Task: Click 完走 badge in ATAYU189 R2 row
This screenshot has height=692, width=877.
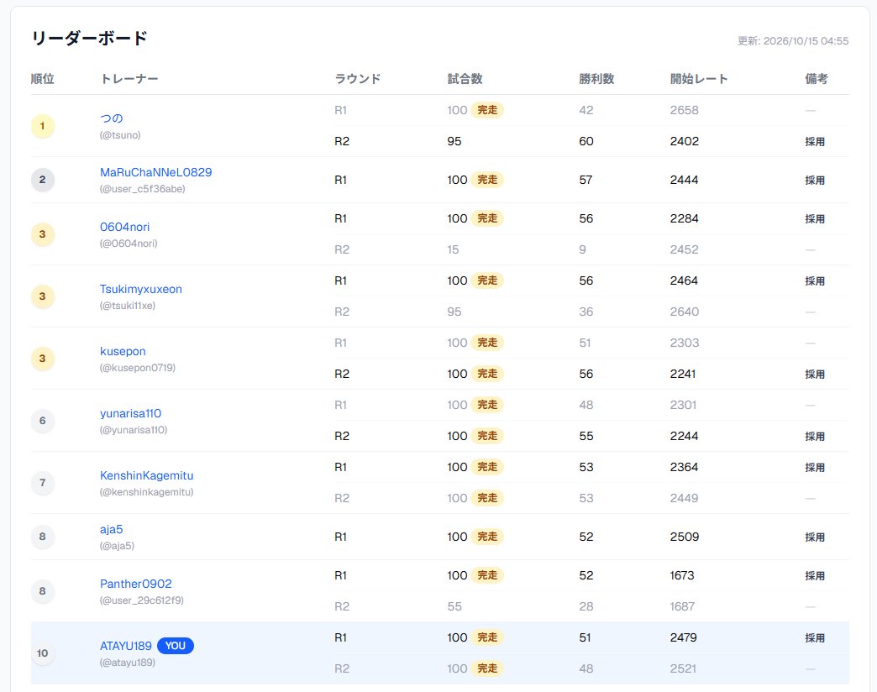Action: 487,668
